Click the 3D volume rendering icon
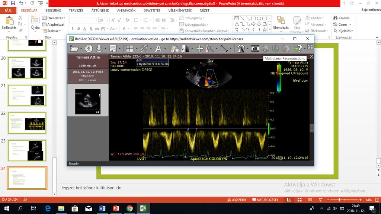381x214 pixels. [x=275, y=49]
